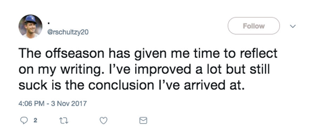Open the @rschultzy20 handle link
316x139 pixels.
(68, 32)
